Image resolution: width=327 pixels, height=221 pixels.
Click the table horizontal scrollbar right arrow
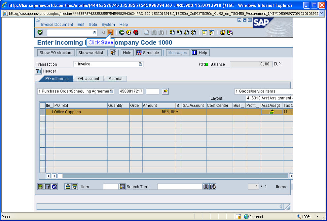pyautogui.click(x=54, y=176)
